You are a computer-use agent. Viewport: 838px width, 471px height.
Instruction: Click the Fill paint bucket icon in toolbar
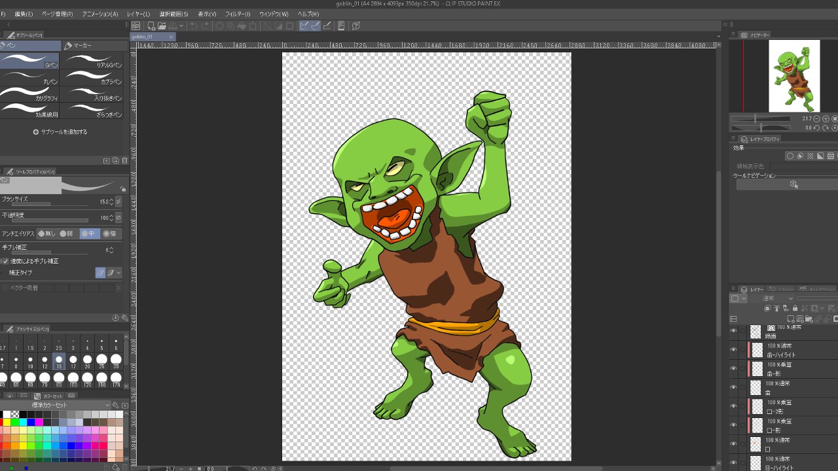tap(242, 26)
